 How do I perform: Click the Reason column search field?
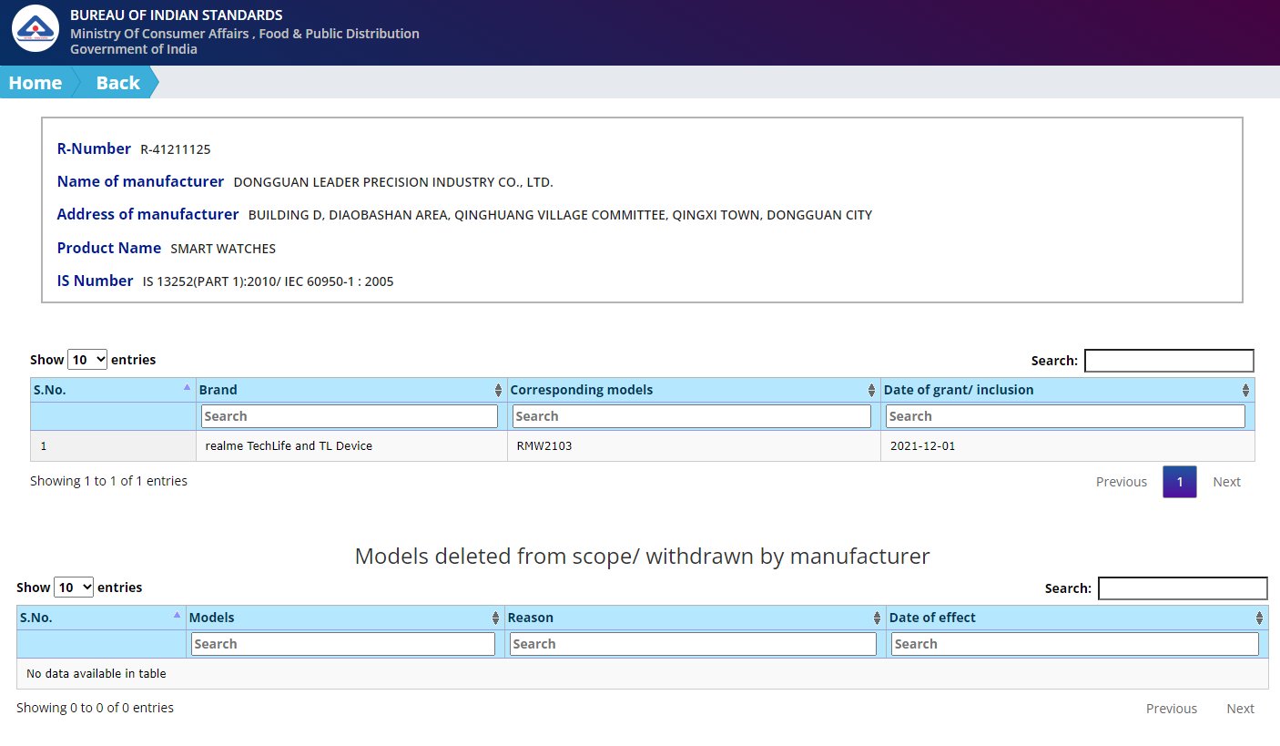(x=693, y=644)
